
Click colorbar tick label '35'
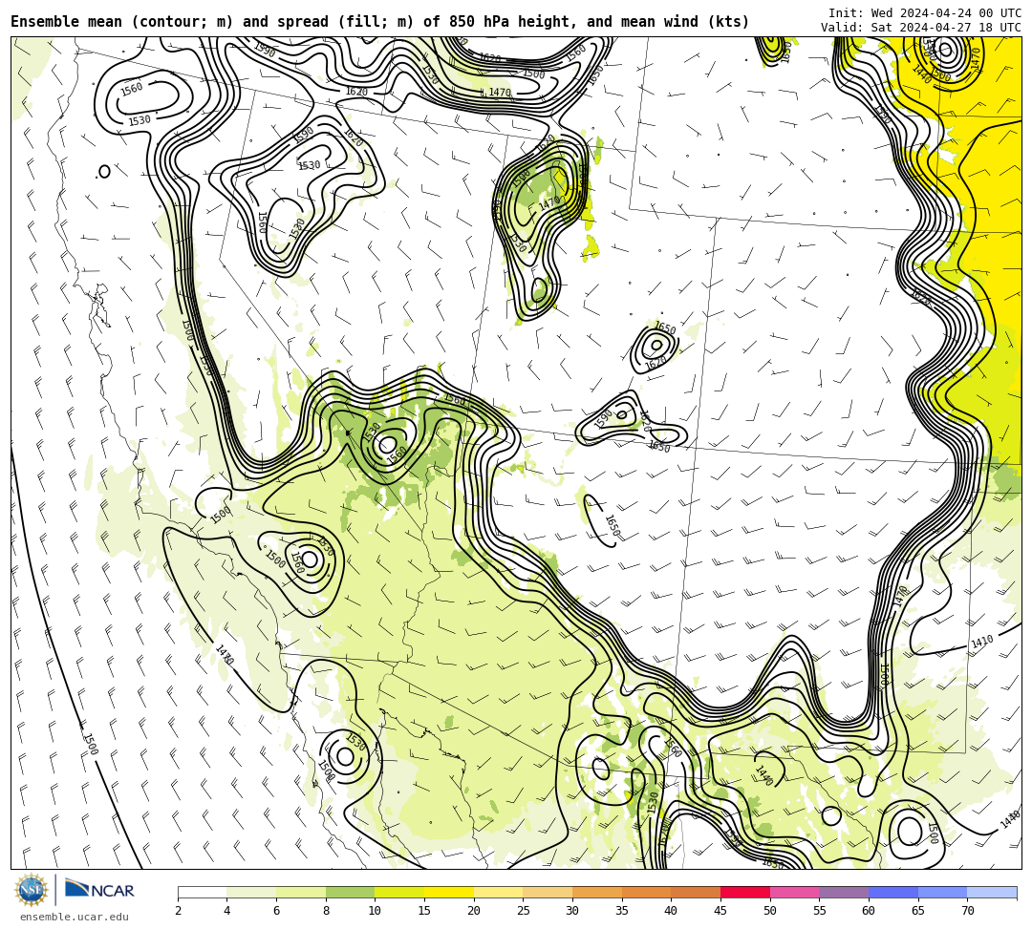[622, 911]
